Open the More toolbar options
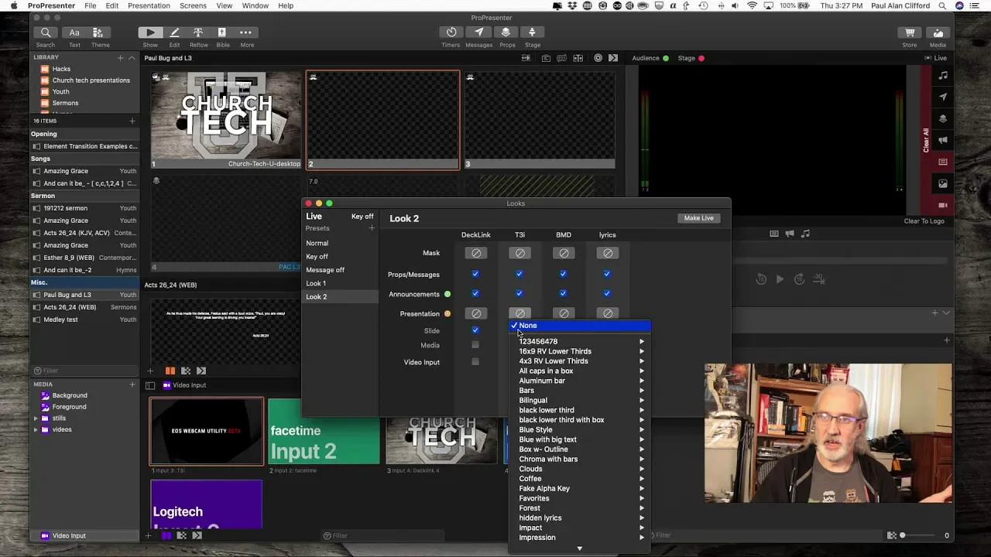This screenshot has height=557, width=991. point(246,32)
